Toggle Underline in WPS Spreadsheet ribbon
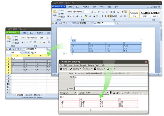This screenshot has width=164, height=116. click(x=28, y=42)
